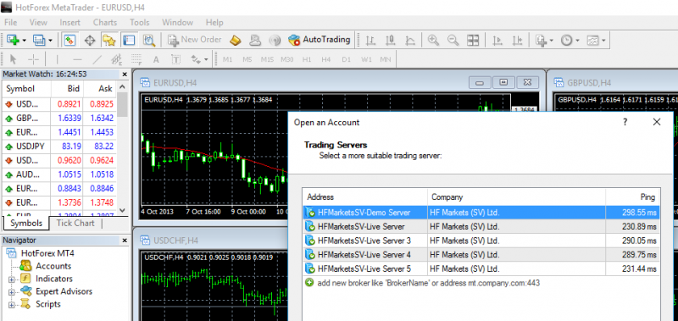Screen dimensions: 678x321
Task: Select the Text 'A' drawing tool
Action: tap(156, 59)
